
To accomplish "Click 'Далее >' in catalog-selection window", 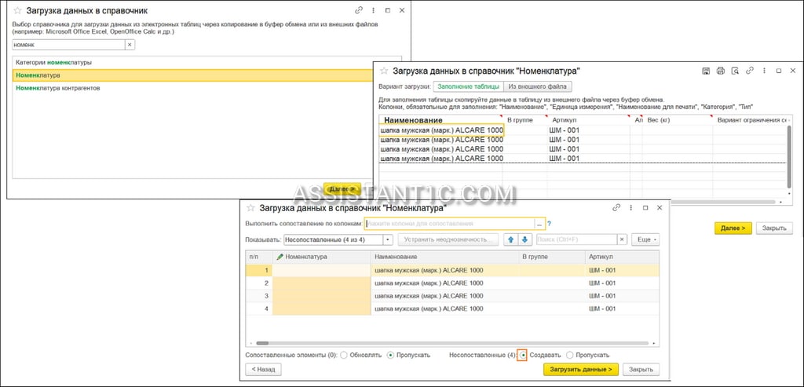I will [x=342, y=188].
